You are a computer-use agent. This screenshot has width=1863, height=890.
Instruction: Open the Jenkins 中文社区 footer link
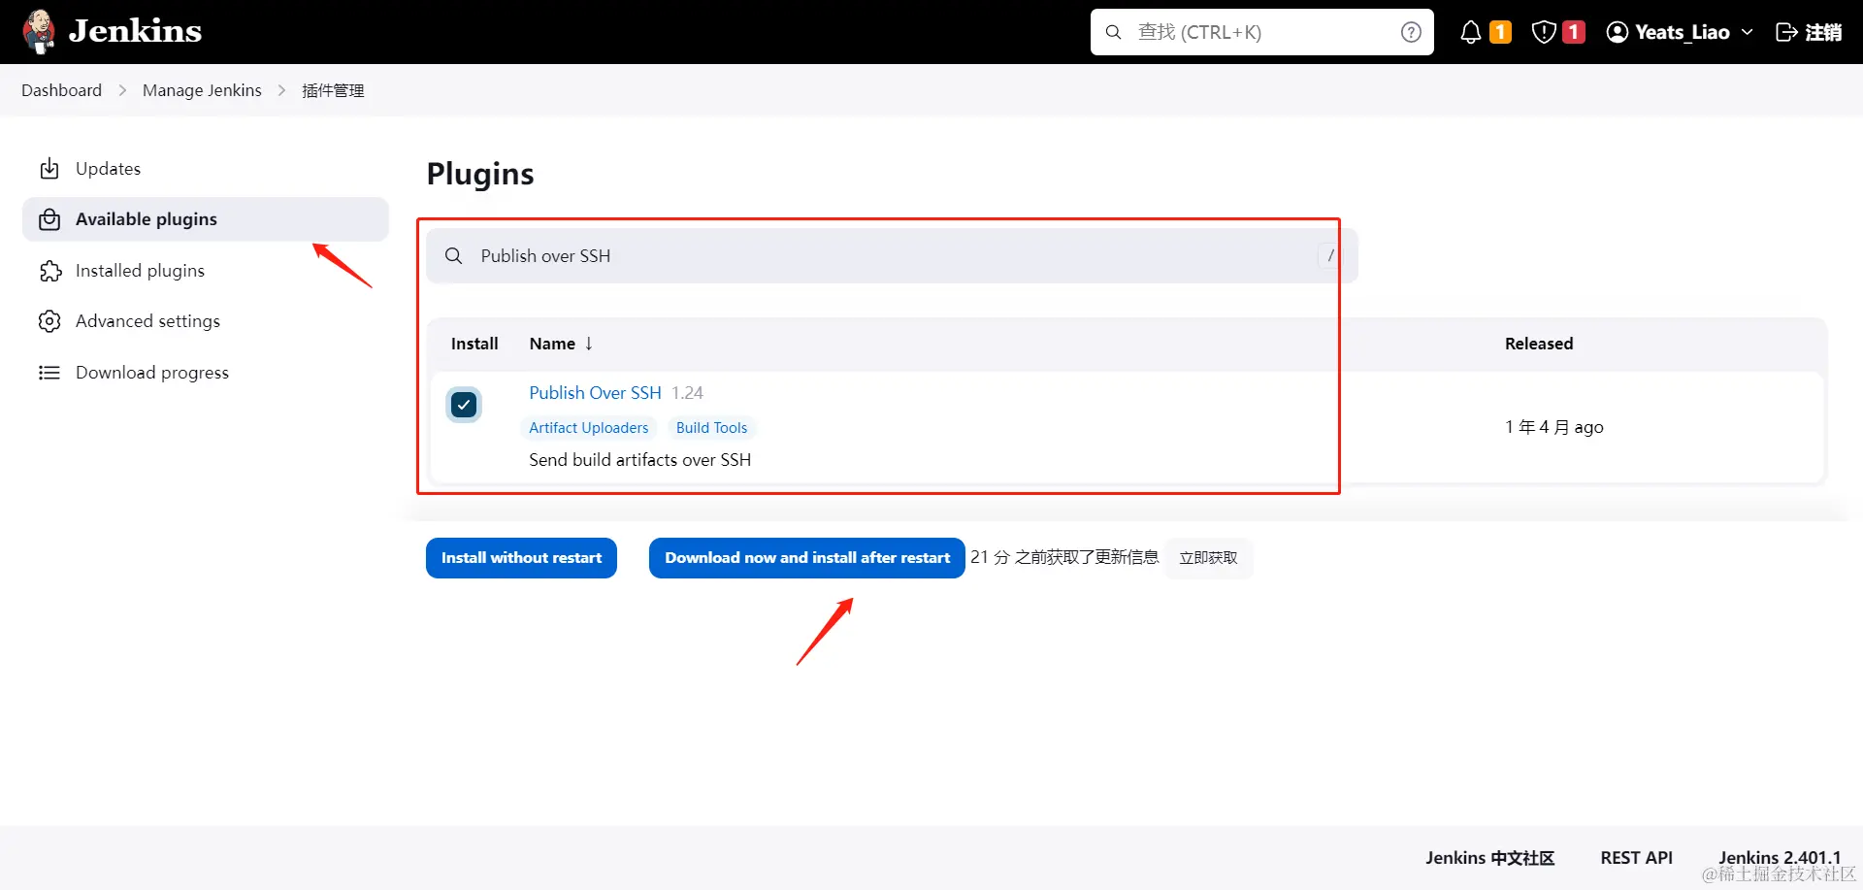click(x=1489, y=858)
